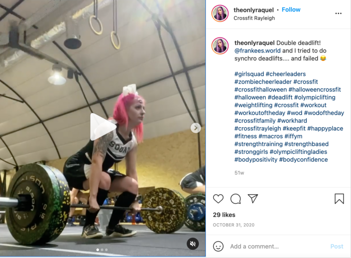Save post with bookmark icon
351x258 pixels.
click(339, 199)
